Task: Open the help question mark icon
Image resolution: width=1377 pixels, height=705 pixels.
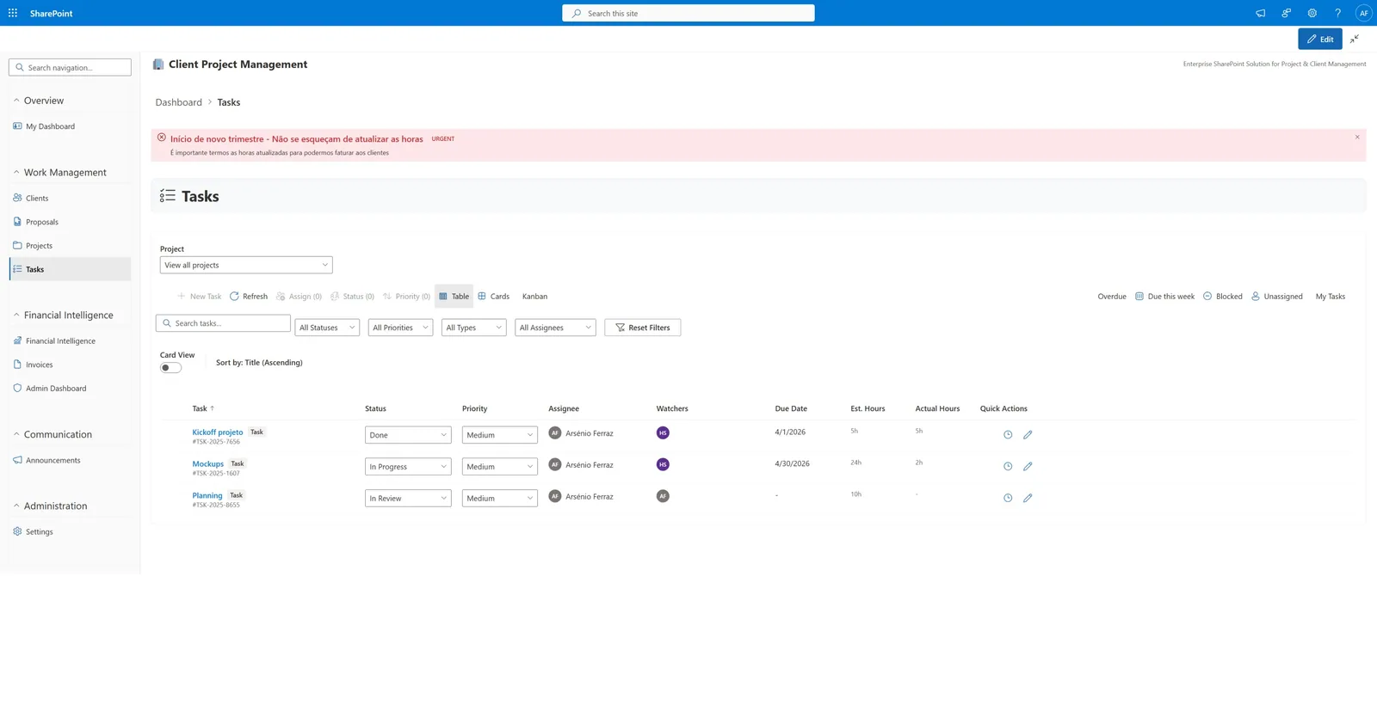Action: click(1337, 13)
